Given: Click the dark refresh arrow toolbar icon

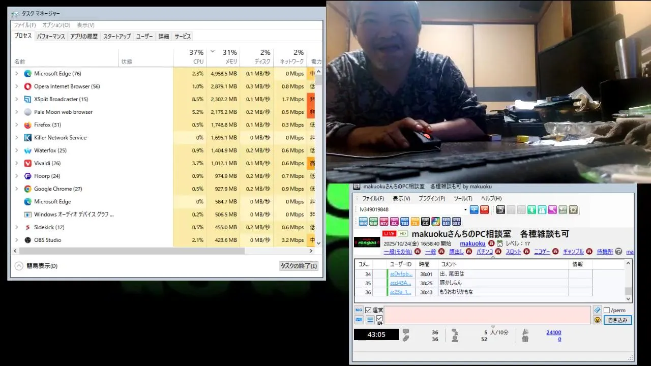Looking at the screenshot, I should (x=500, y=209).
